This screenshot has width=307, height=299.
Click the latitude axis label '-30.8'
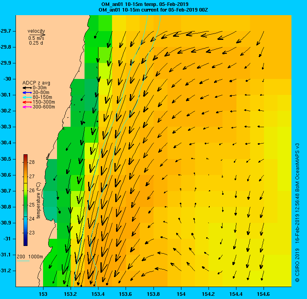coord(5,207)
